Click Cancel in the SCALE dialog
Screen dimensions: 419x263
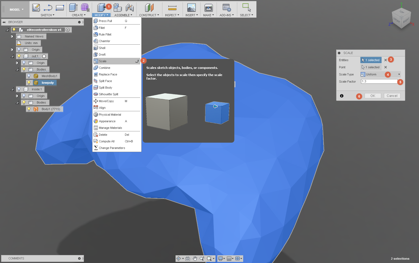(x=392, y=96)
